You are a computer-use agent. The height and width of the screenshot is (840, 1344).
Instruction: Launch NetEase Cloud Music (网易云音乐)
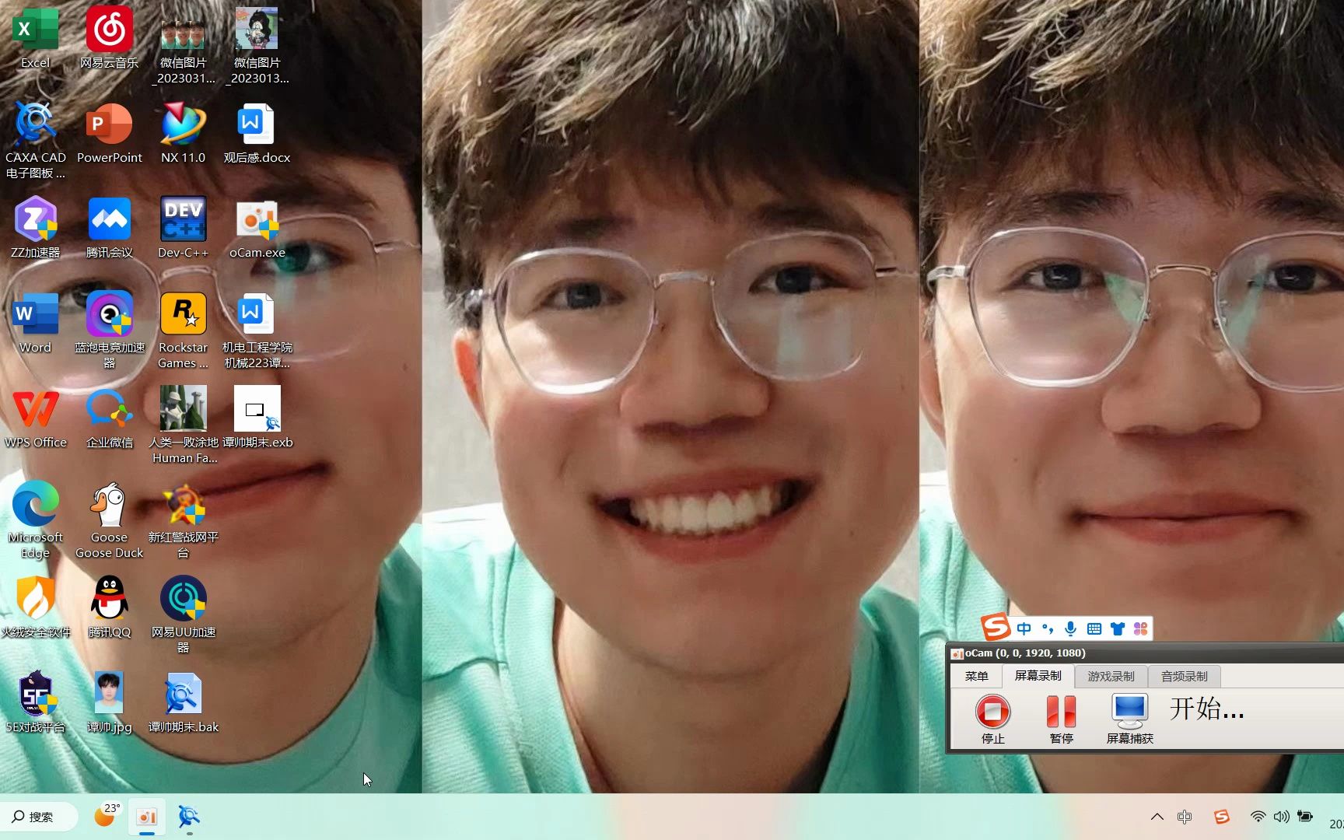(x=109, y=39)
